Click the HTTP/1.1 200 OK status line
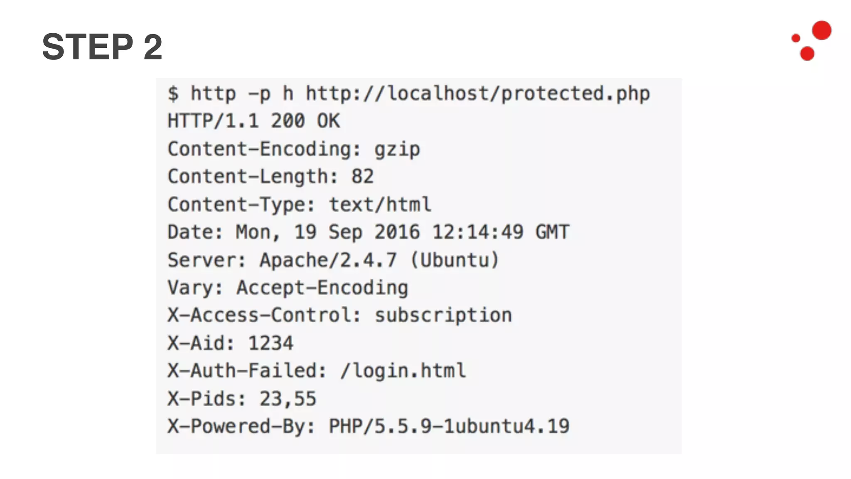Screen dimensions: 851x479 253,121
